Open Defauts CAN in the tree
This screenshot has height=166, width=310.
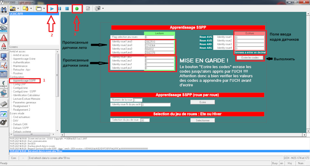tap(20, 124)
